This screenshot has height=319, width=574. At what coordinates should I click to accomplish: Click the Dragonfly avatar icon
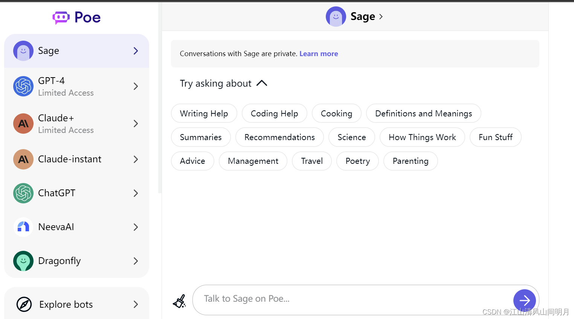tap(23, 261)
